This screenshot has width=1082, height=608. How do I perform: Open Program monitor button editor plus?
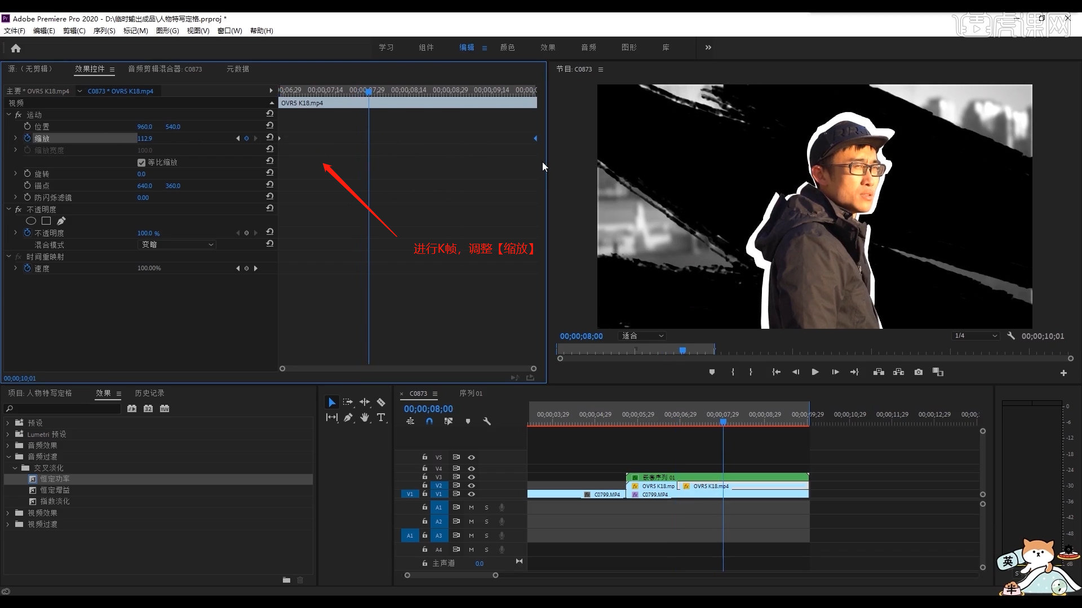[1063, 373]
